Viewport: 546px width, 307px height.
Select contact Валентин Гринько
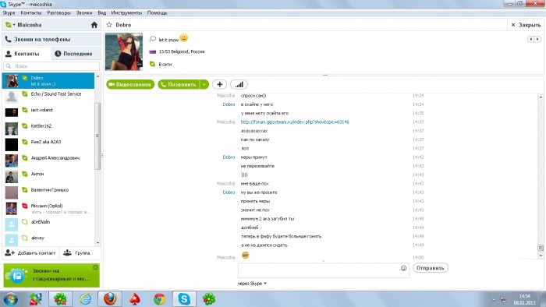[x=48, y=192]
